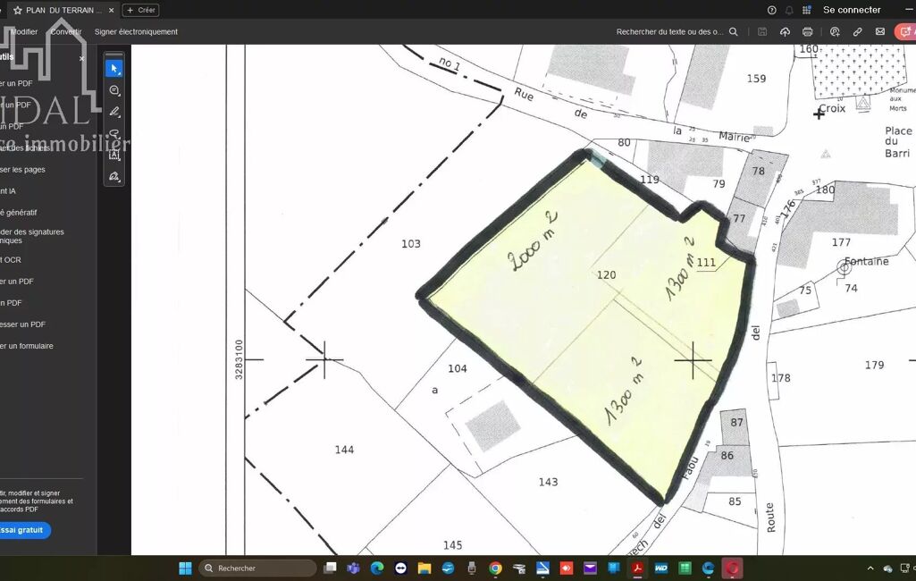
Task: Close the tools side panel
Action: click(81, 59)
